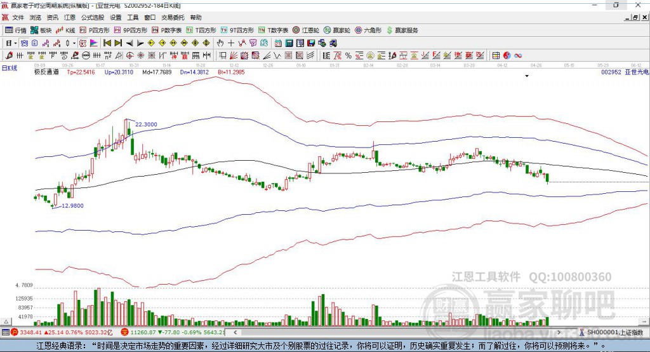The height and width of the screenshot is (352, 650).
Task: Select the percent % retracement tool
Action: [x=348, y=56]
